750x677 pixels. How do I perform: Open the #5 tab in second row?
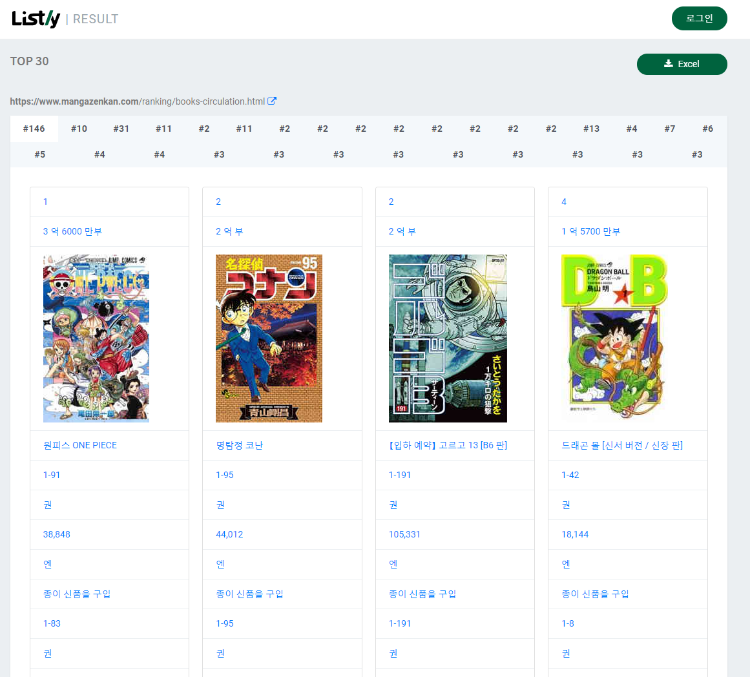pos(39,154)
